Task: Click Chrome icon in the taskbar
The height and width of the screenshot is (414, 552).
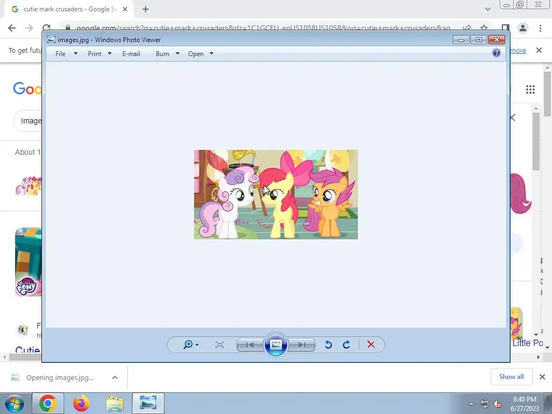Action: [x=48, y=403]
